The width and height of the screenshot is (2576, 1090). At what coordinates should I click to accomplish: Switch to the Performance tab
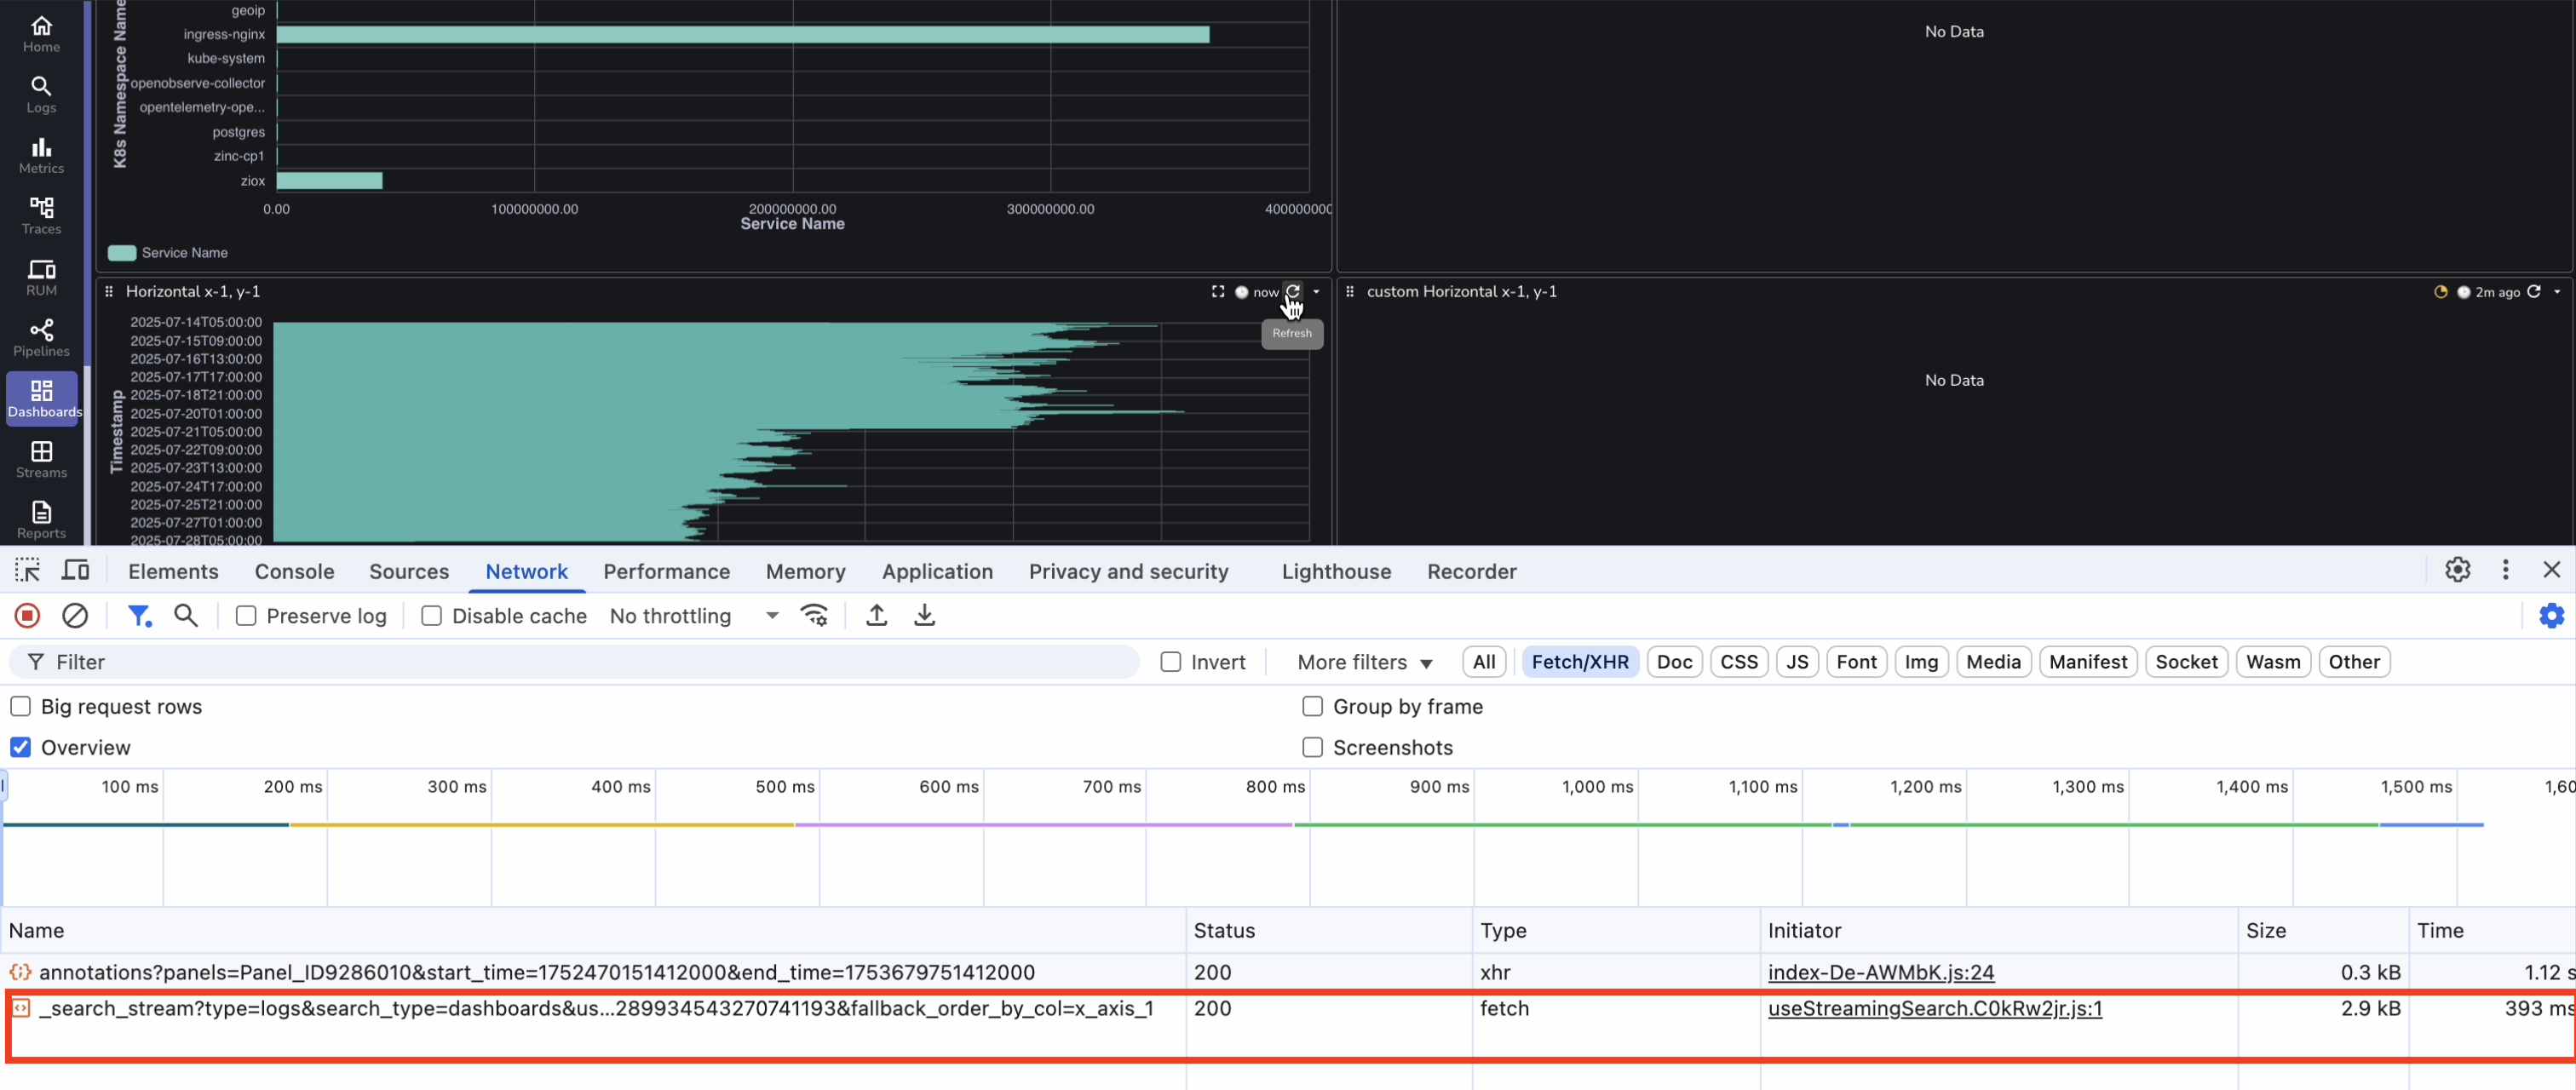pos(666,571)
